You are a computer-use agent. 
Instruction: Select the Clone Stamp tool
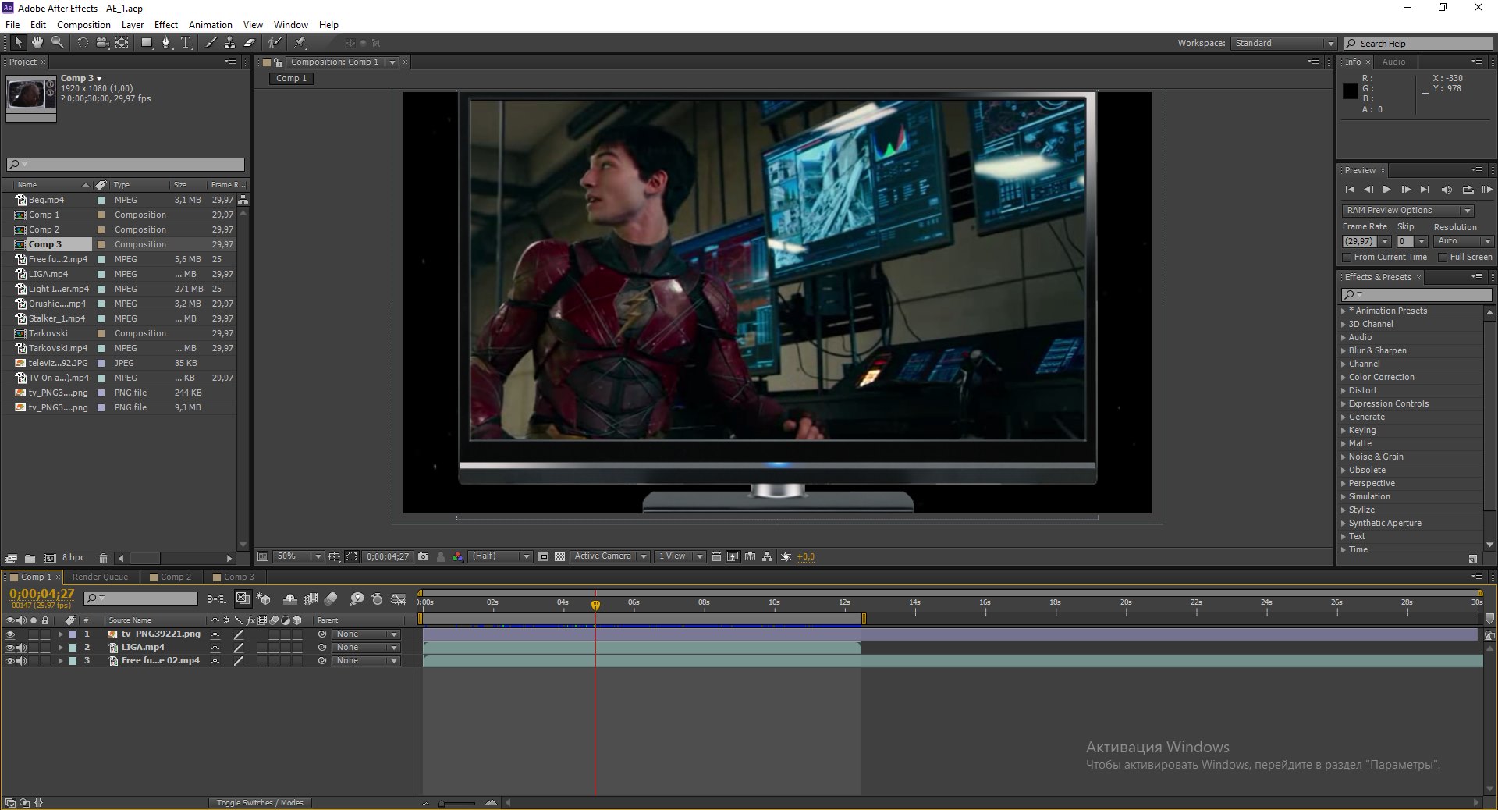point(229,43)
